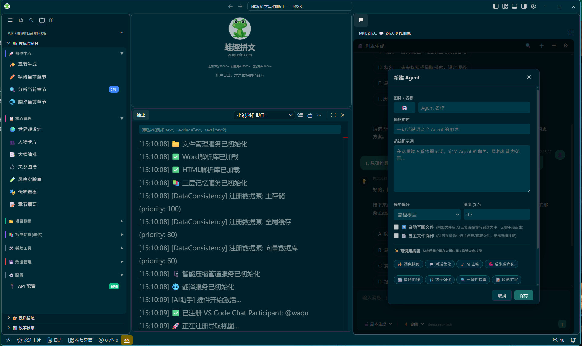Screen dimensions: 582x346
Task: Collapse the 创作中心 section
Action: pyautogui.click(x=65, y=54)
